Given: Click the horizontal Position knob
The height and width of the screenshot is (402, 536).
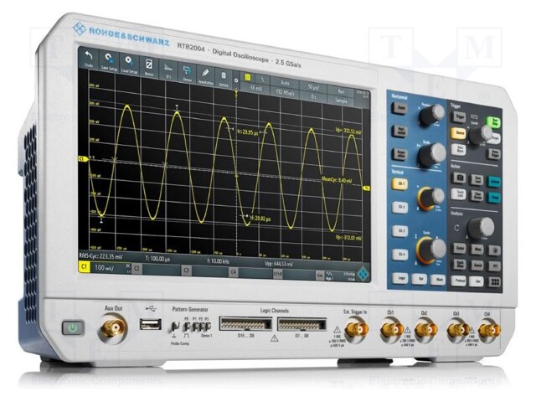Looking at the screenshot, I should (431, 115).
